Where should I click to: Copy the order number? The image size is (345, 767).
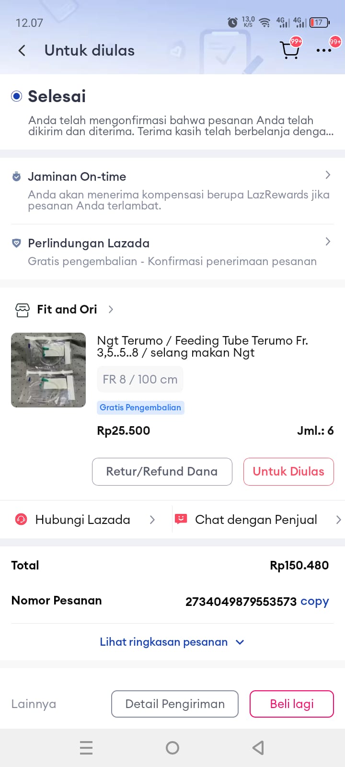click(315, 601)
